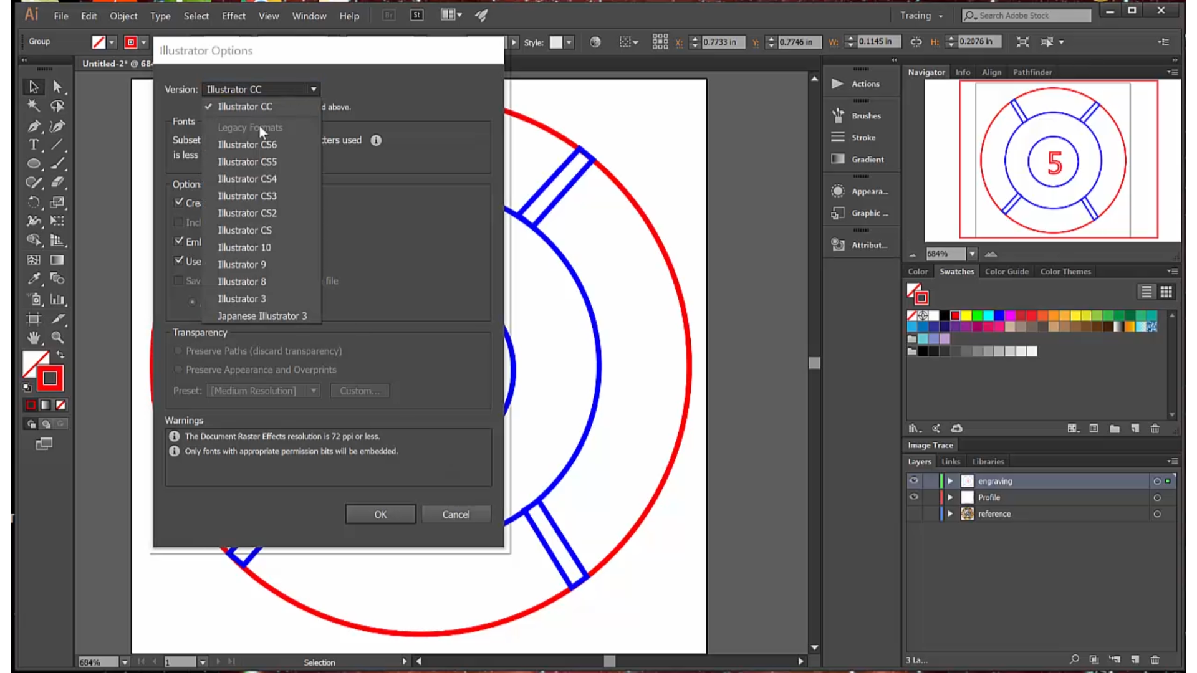
Task: Choose Illustrator CS6 from version list
Action: pos(247,145)
